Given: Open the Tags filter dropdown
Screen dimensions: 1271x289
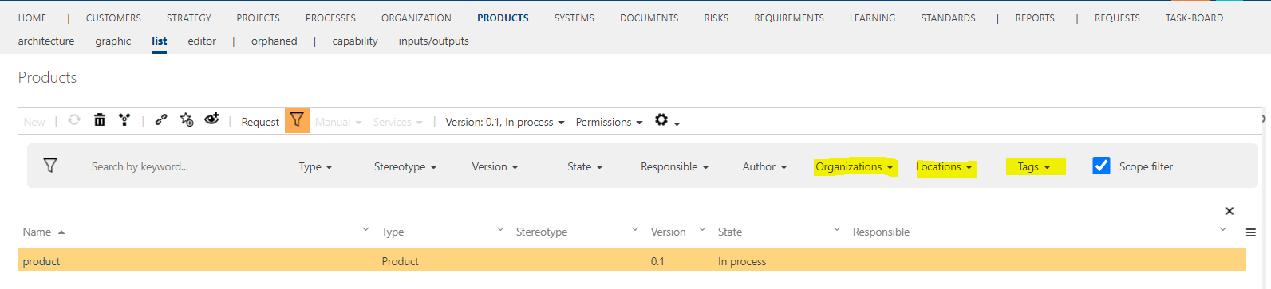Looking at the screenshot, I should (x=1035, y=166).
